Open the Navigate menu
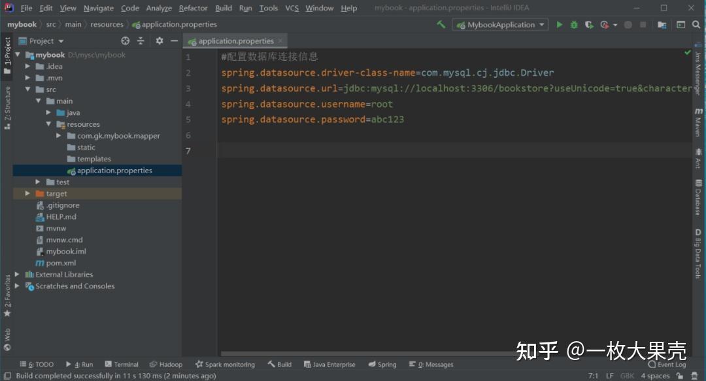This screenshot has height=381, width=706. click(98, 8)
